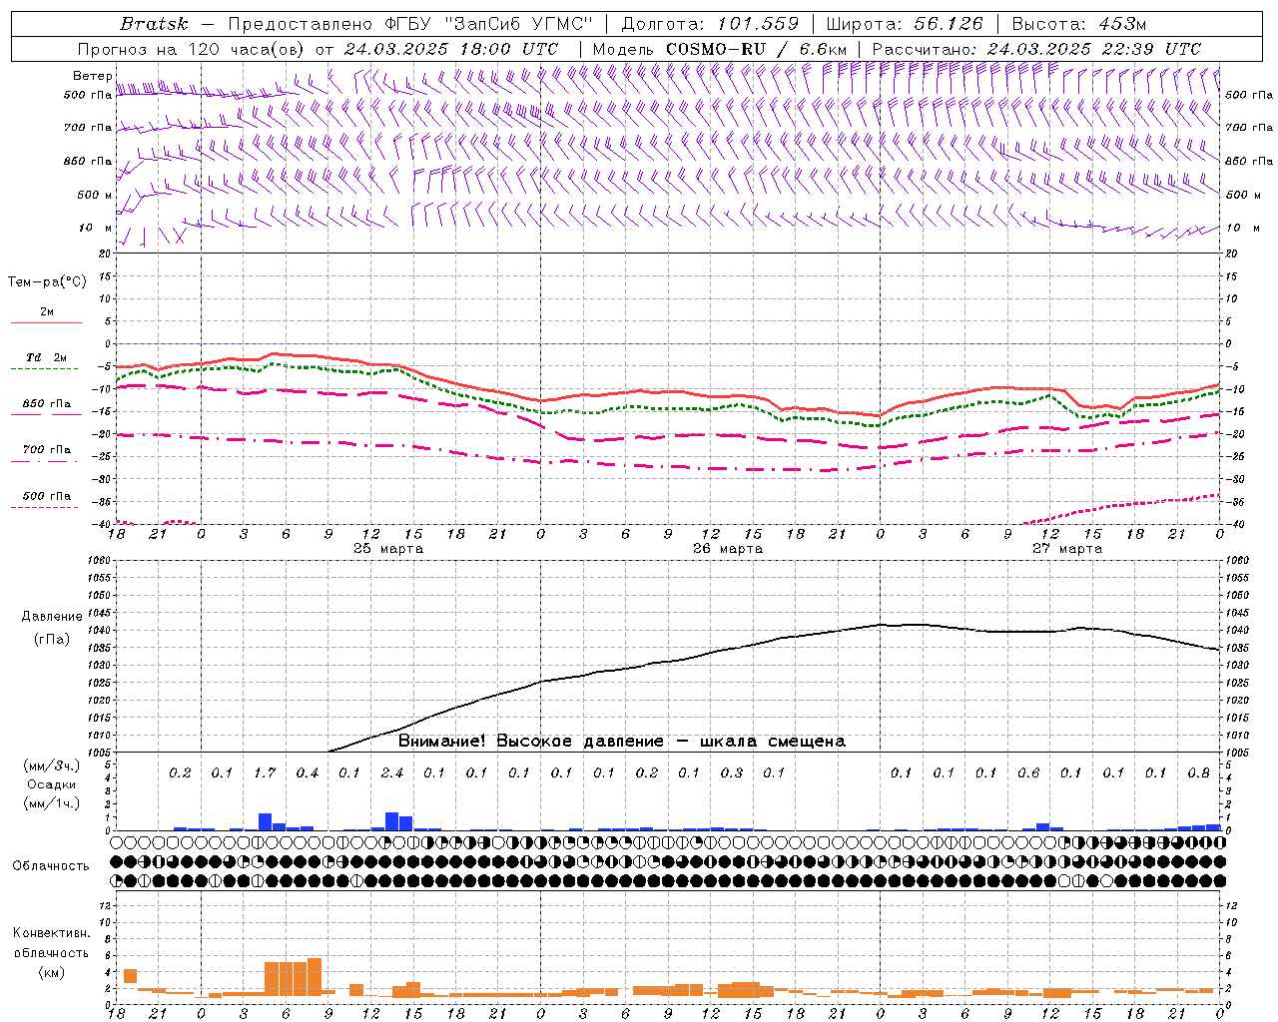Click the model name "COSMO-RU / 6.6км"
This screenshot has height=1022, width=1278.
[x=756, y=49]
